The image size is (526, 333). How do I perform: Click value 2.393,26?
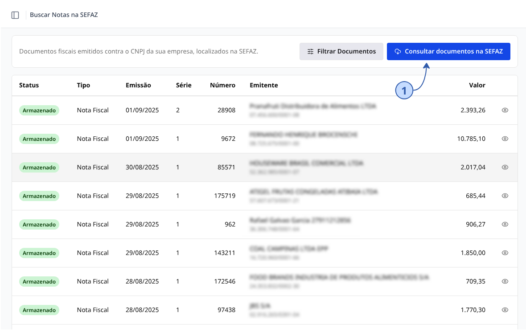pos(473,110)
